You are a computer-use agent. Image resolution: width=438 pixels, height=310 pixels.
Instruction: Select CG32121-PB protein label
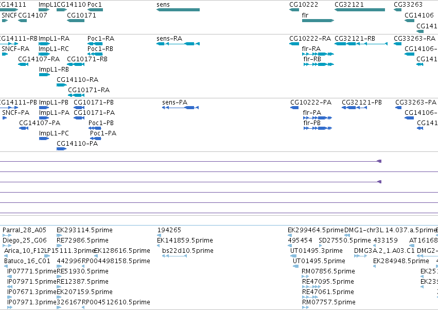pyautogui.click(x=362, y=102)
